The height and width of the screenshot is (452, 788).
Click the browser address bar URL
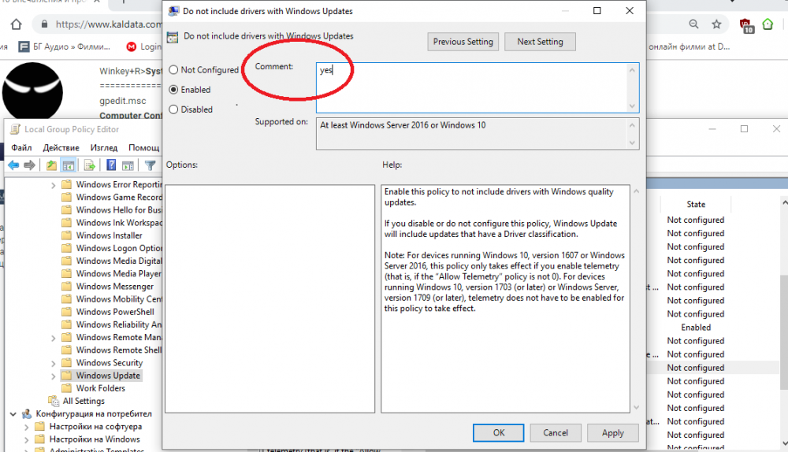click(109, 24)
